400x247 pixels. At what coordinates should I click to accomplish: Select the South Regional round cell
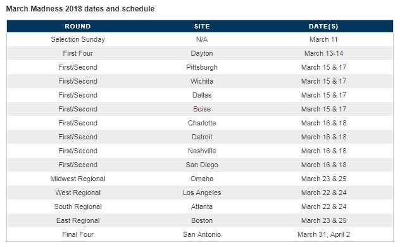[78, 206]
